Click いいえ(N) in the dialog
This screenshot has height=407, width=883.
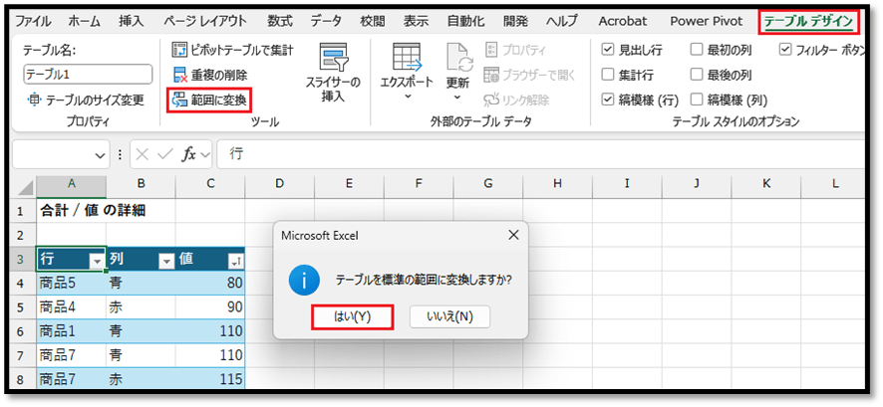[x=449, y=317]
